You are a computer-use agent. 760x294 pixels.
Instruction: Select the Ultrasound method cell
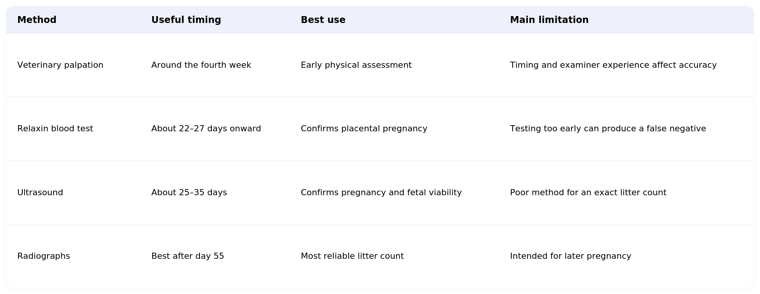[x=40, y=193]
